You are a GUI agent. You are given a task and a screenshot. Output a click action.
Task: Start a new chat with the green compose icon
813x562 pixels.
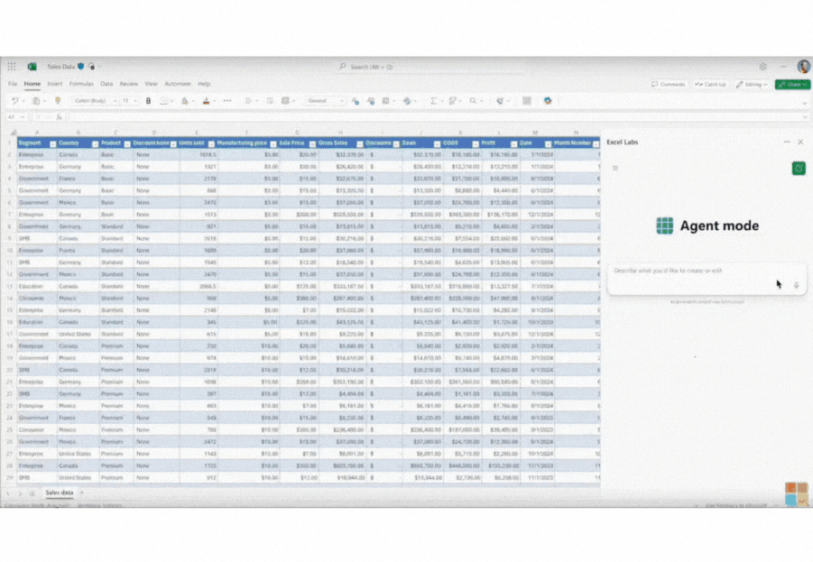pos(798,169)
